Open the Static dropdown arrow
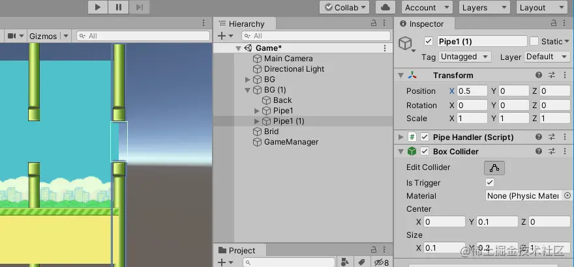Image resolution: width=574 pixels, height=267 pixels. (567, 41)
